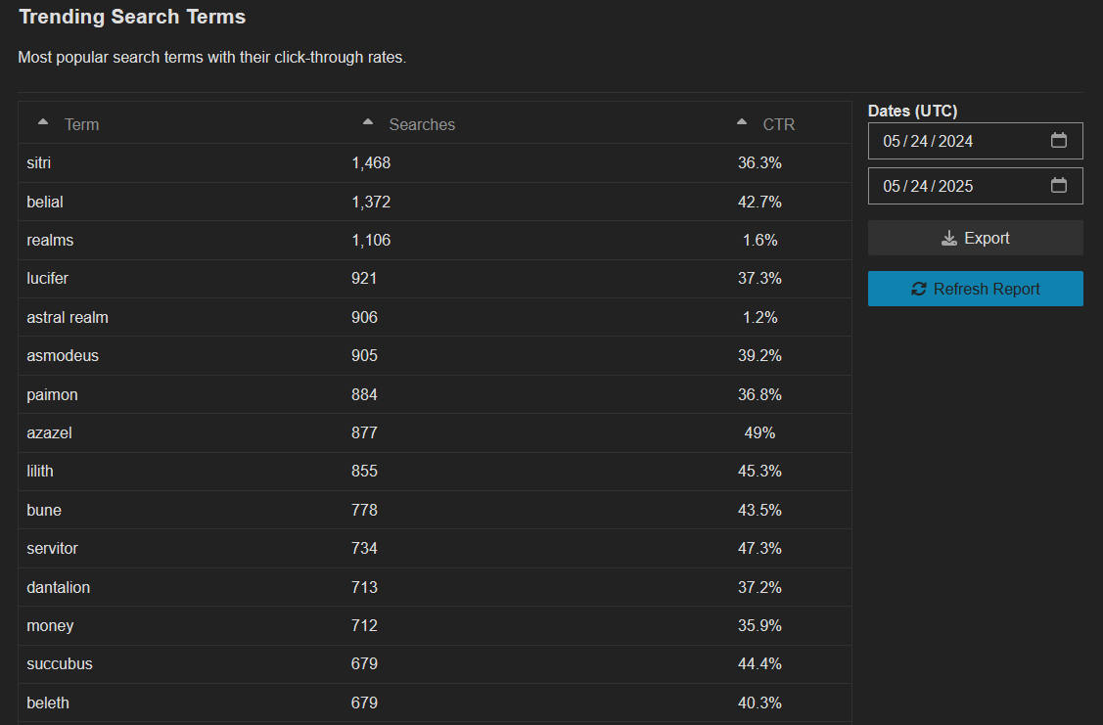
Task: Export the search terms report
Action: [975, 239]
